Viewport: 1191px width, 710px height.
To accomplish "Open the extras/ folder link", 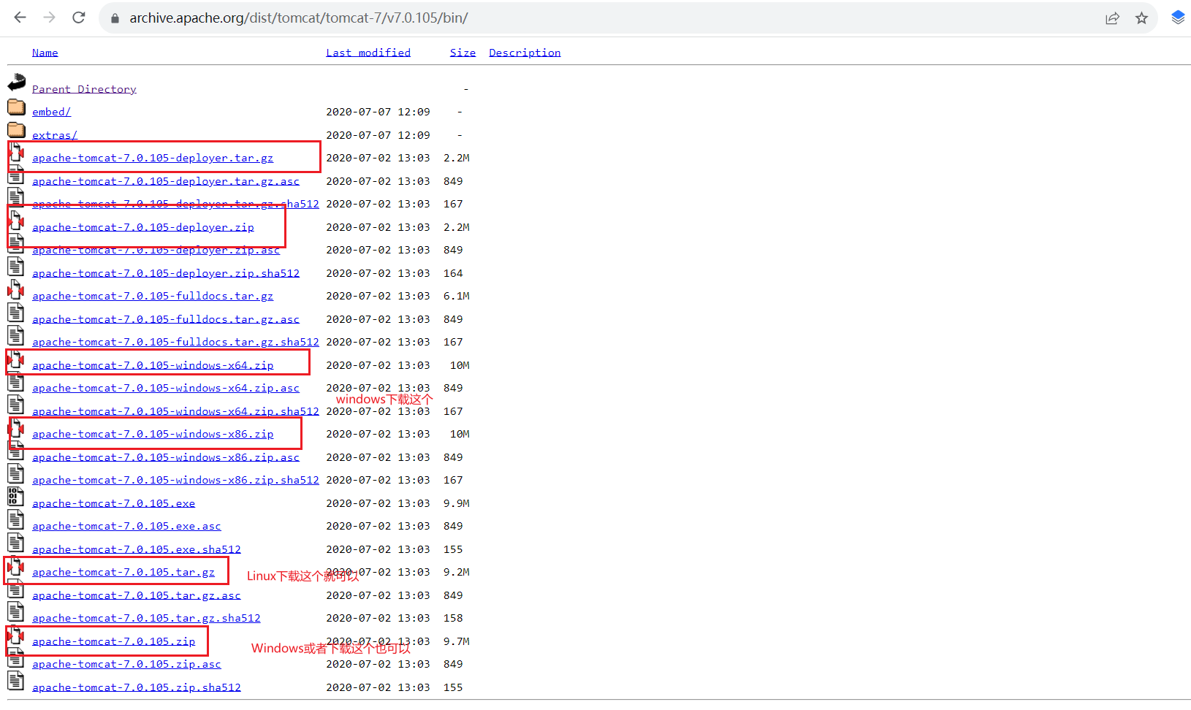I will [x=55, y=135].
